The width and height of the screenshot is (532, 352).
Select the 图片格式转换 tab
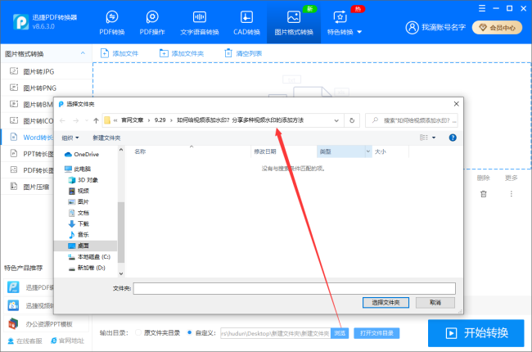294,23
